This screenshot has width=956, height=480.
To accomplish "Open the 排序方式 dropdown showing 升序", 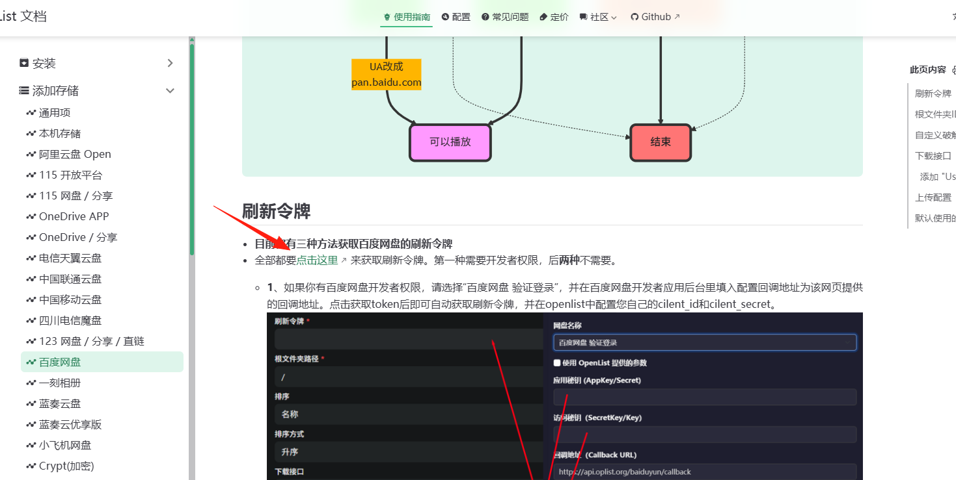I will coord(409,451).
